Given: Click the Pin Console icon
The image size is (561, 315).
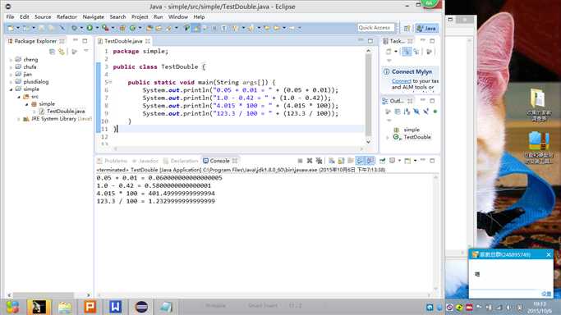Looking at the screenshot, I should pyautogui.click(x=382, y=161).
